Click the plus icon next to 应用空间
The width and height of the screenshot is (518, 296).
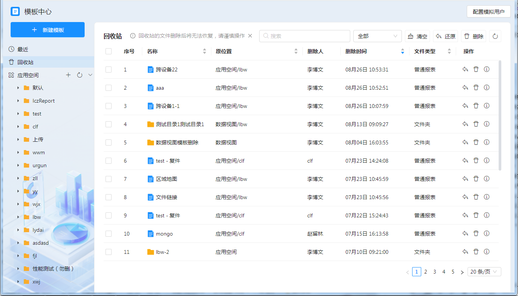(68, 75)
